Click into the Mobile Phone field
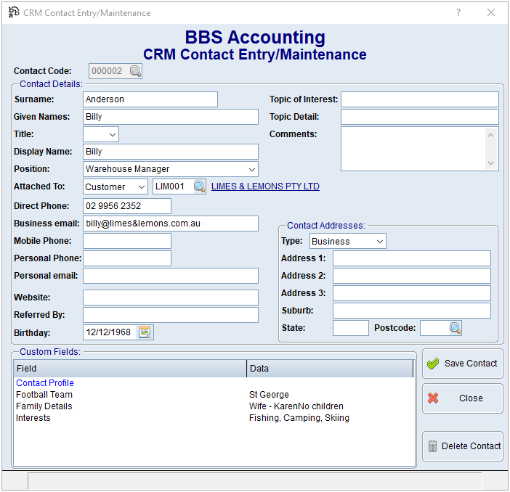 (127, 241)
